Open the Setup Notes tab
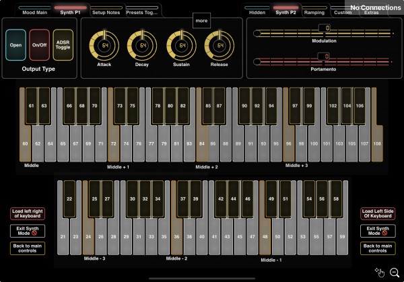The image size is (404, 282). click(106, 11)
